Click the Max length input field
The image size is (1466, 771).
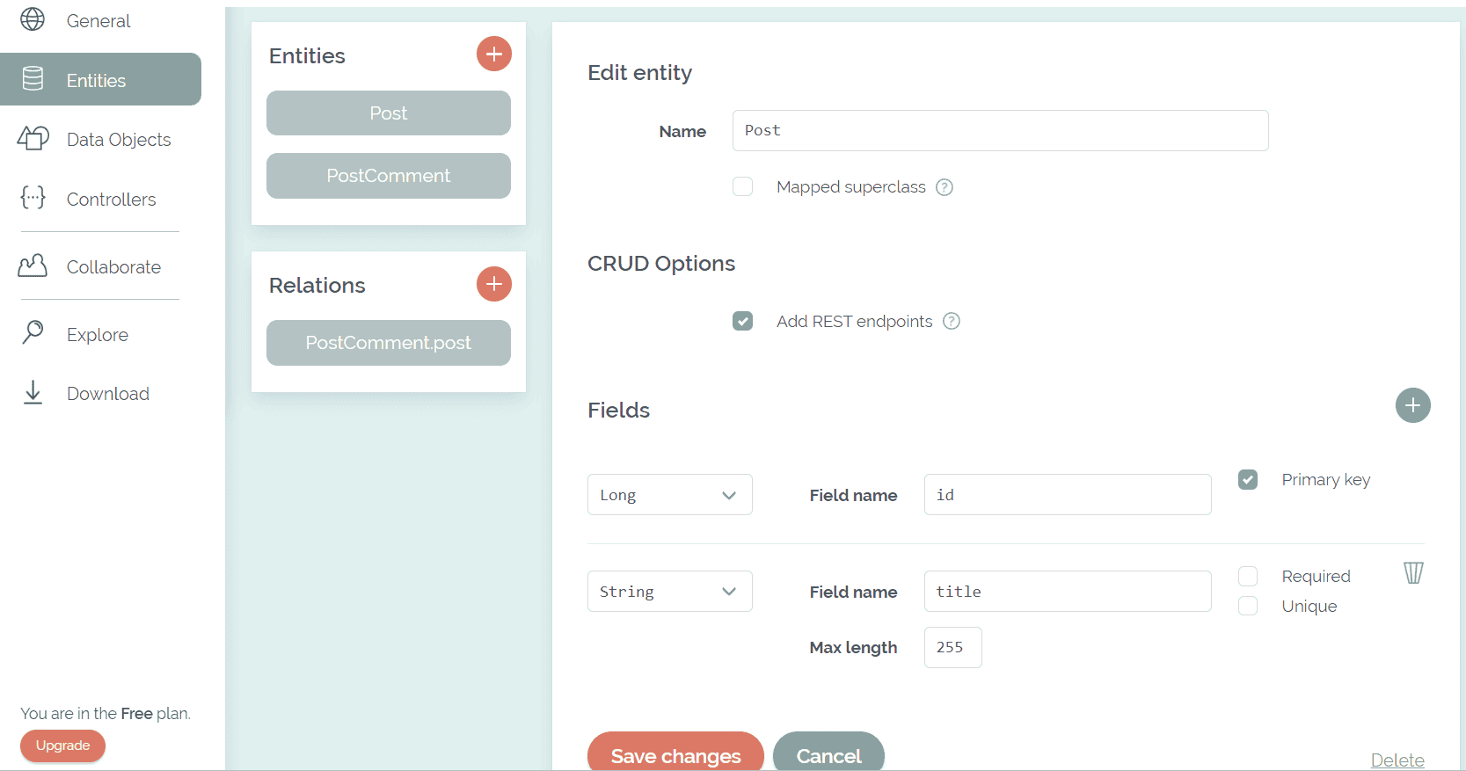pos(952,647)
